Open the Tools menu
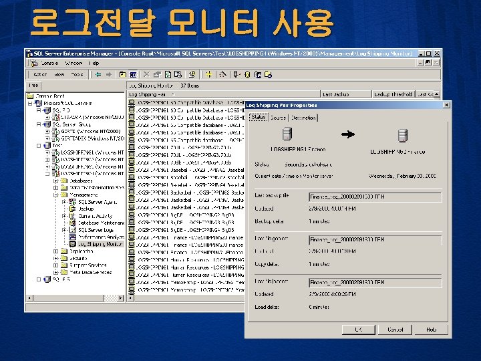 [x=77, y=74]
